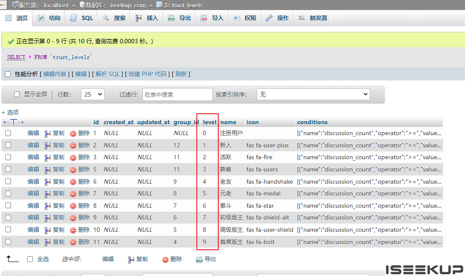Viewport: 465px width, 276px height.
Task: Click the 刷新 refresh link
Action: tap(181, 74)
